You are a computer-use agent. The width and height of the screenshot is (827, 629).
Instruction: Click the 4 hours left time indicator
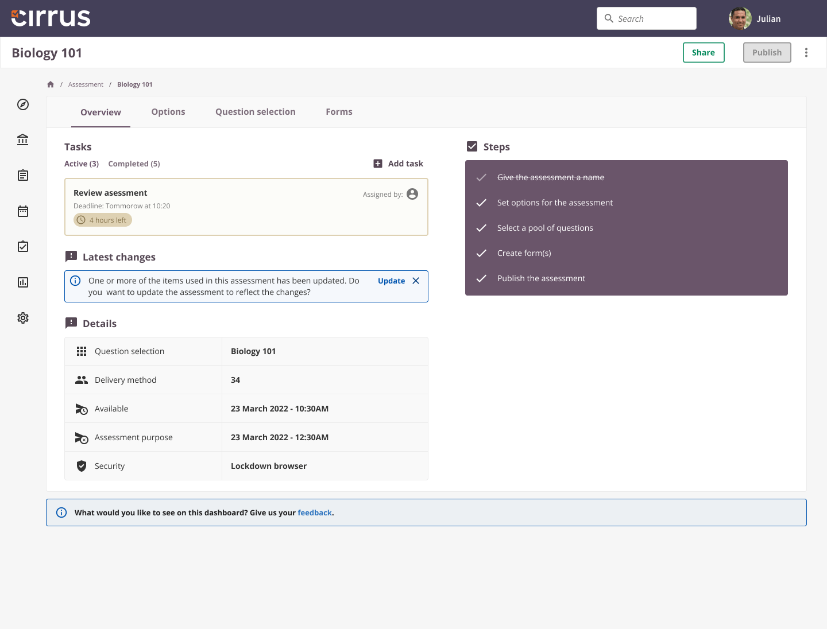pyautogui.click(x=103, y=220)
